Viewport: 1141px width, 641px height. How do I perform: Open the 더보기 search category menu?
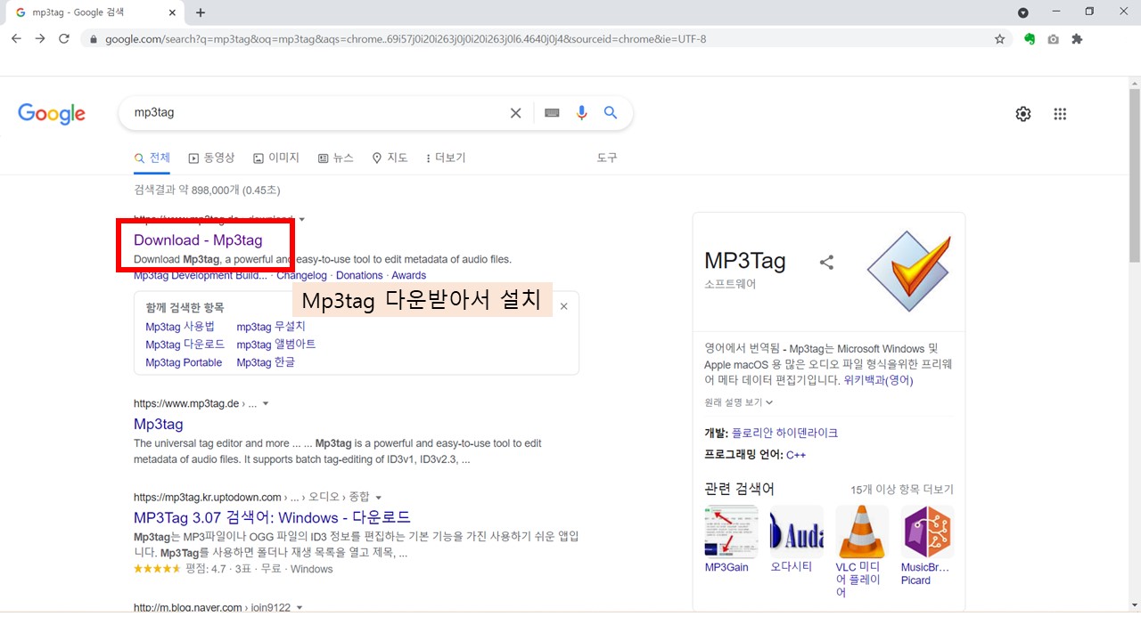point(446,158)
